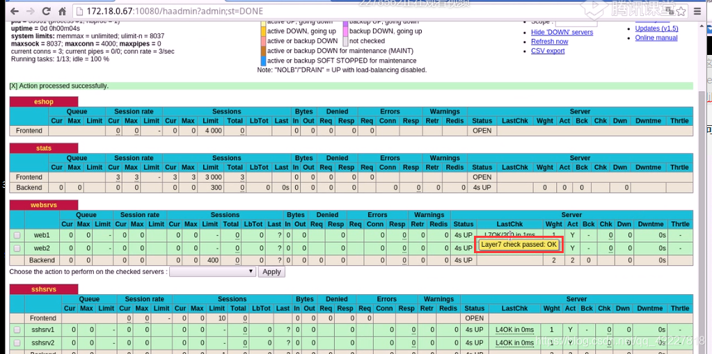The height and width of the screenshot is (354, 712).
Task: Click the 'backup DOWN, going up' legend swatch
Action: pos(345,31)
